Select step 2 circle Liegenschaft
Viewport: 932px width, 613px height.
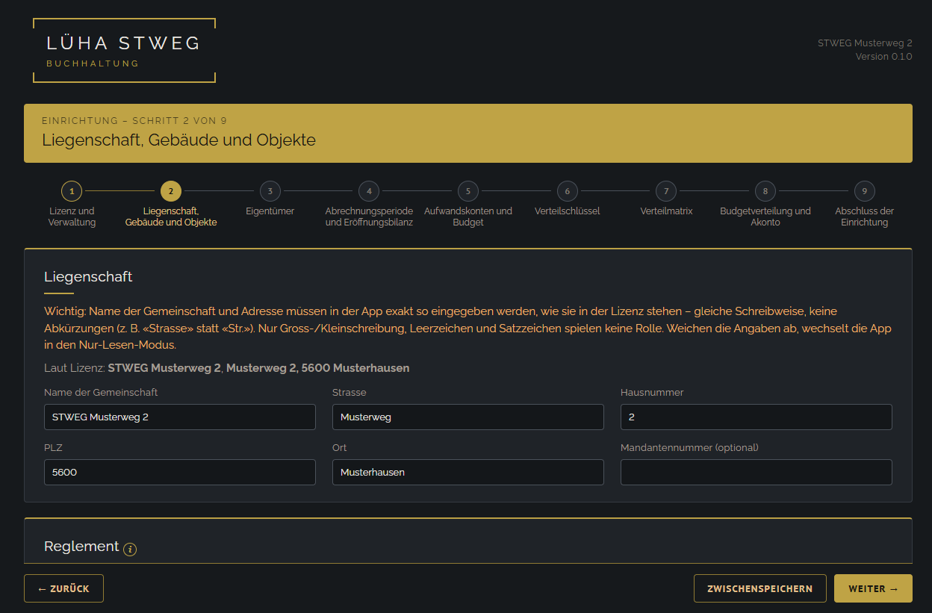point(171,191)
